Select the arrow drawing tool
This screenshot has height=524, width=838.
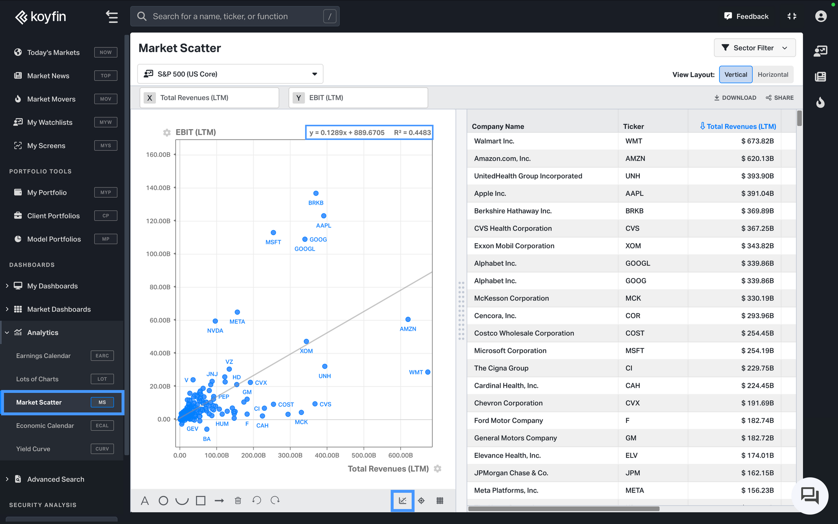[219, 501]
